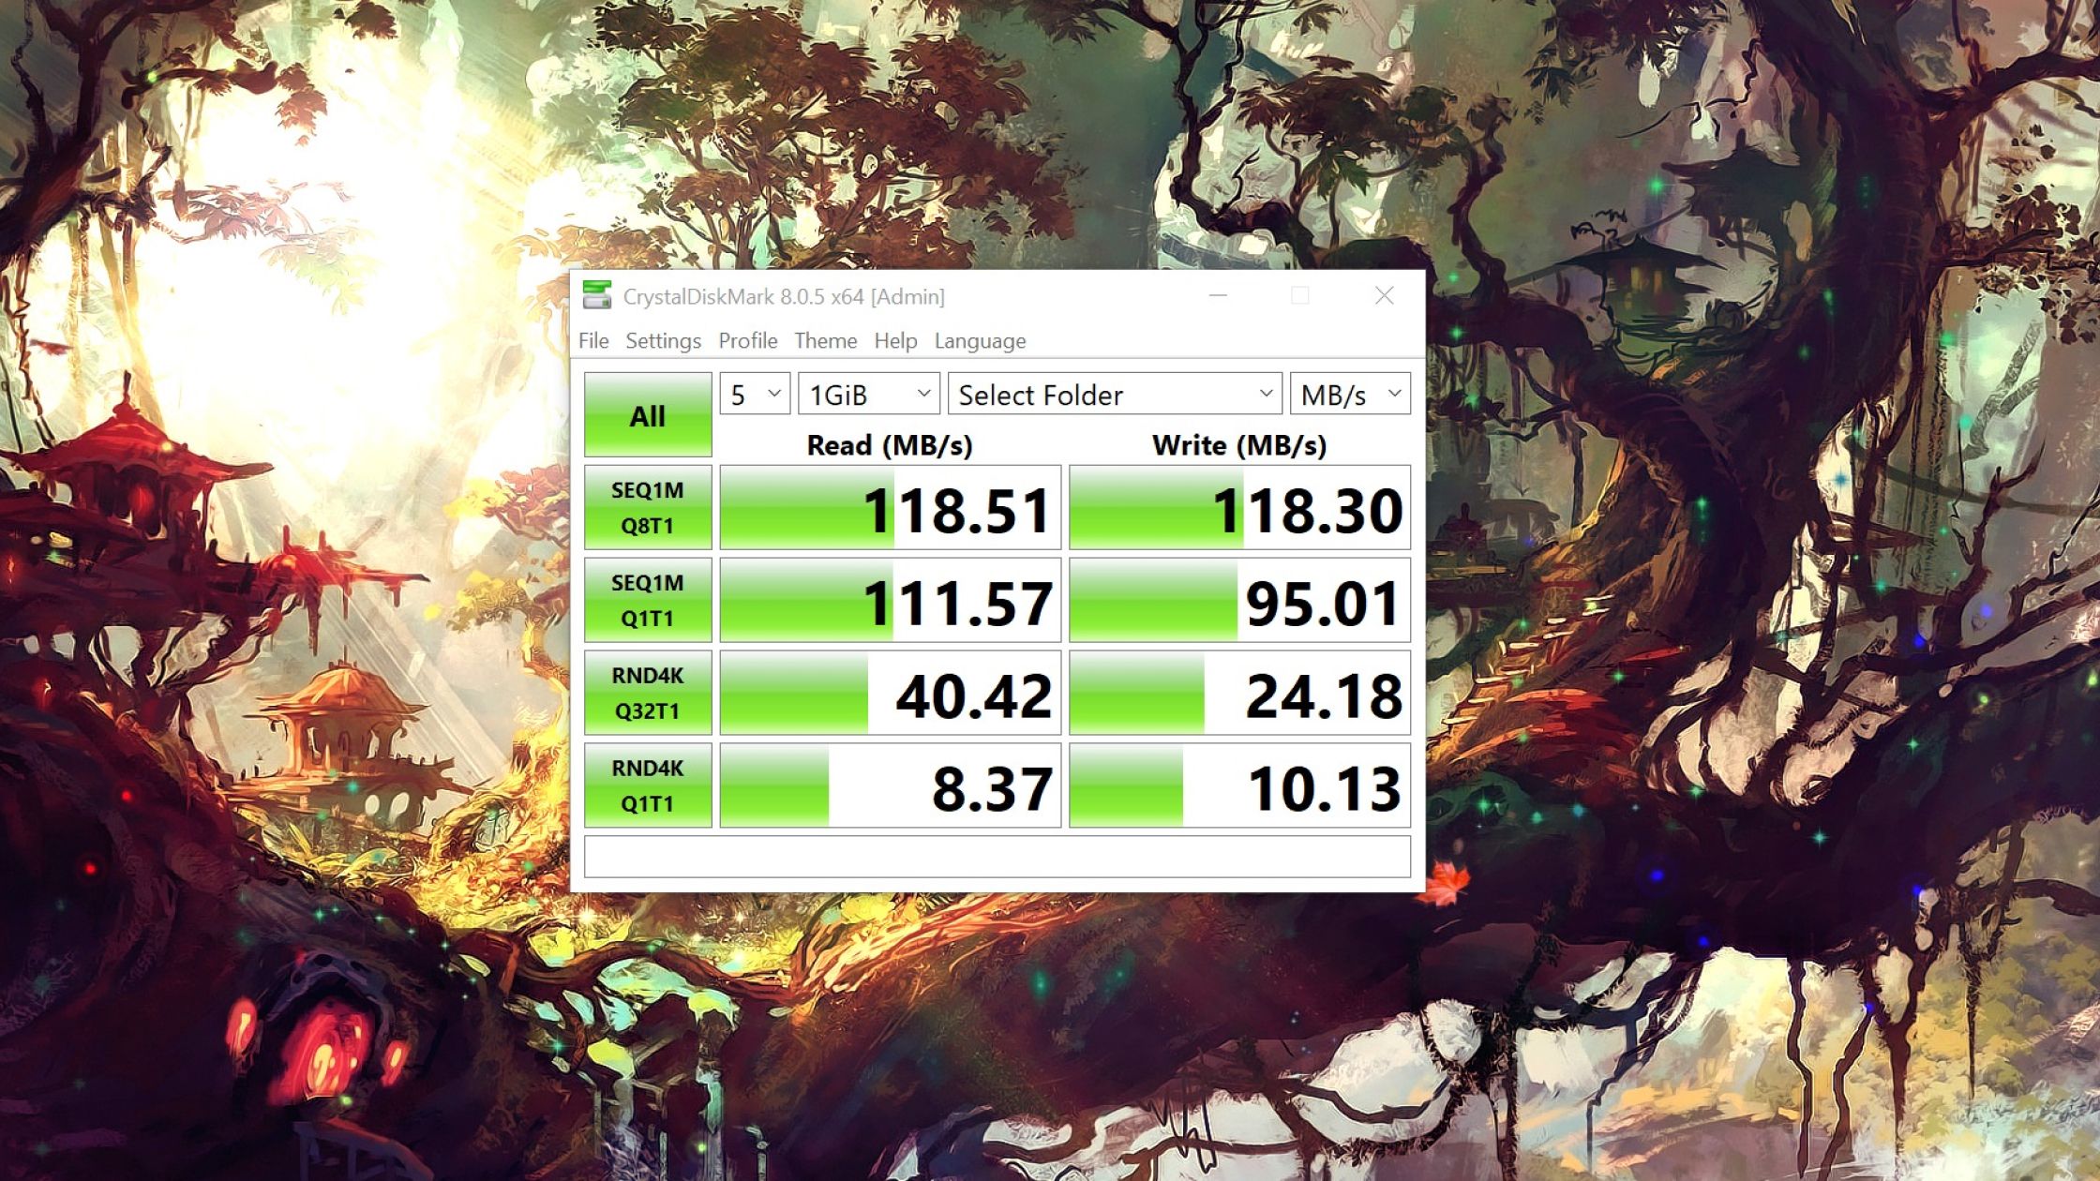
Task: Click the empty comment field at bottom
Action: tap(997, 856)
